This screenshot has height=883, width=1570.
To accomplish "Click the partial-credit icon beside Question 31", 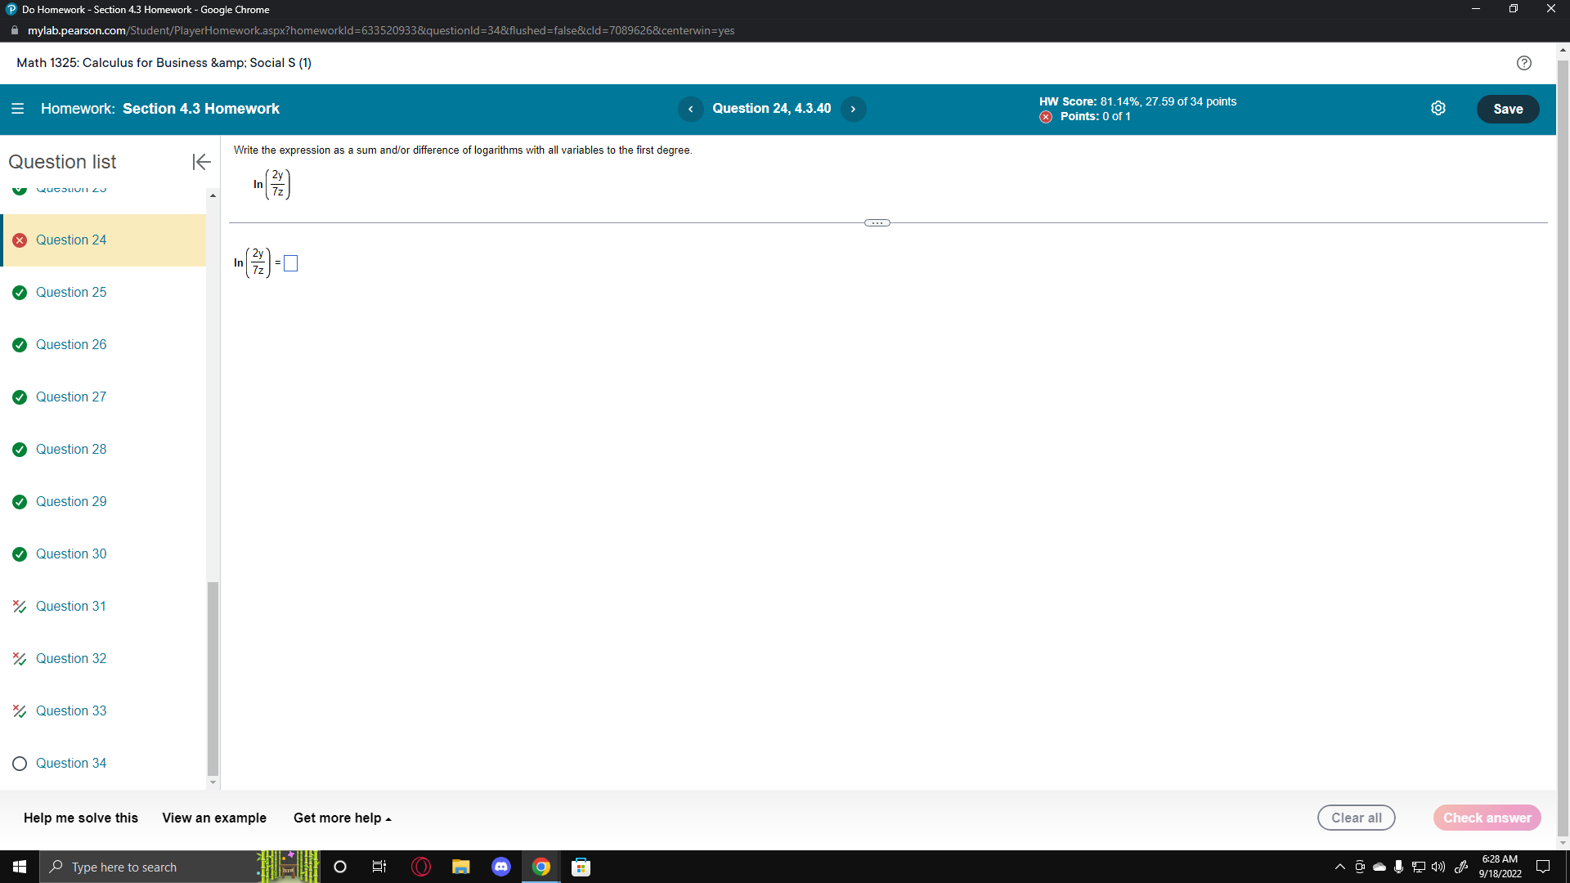I will [19, 606].
